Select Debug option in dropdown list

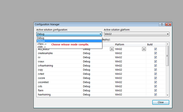[x=69, y=38]
